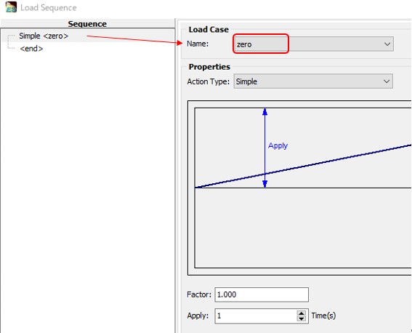Click into the Apply times field
The image size is (412, 333).
(x=256, y=316)
